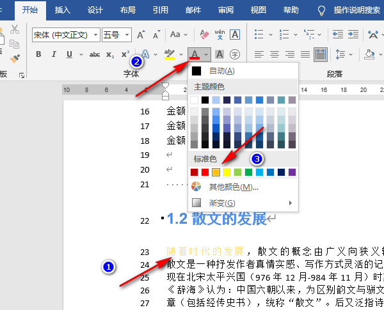Center the text alignment
Viewport: 384px width, 310px height.
coord(275,54)
